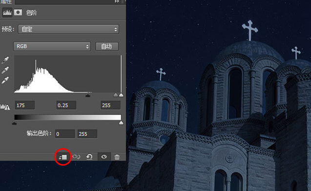Select the midtone 0.25 input field
The image size is (311, 191).
click(x=66, y=105)
